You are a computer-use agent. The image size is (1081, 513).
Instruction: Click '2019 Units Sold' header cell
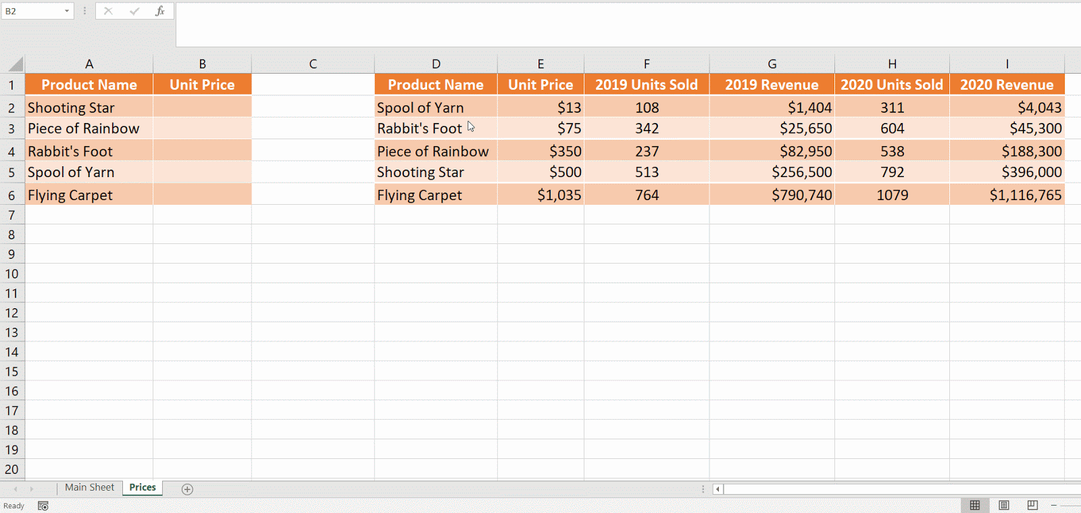pos(647,84)
